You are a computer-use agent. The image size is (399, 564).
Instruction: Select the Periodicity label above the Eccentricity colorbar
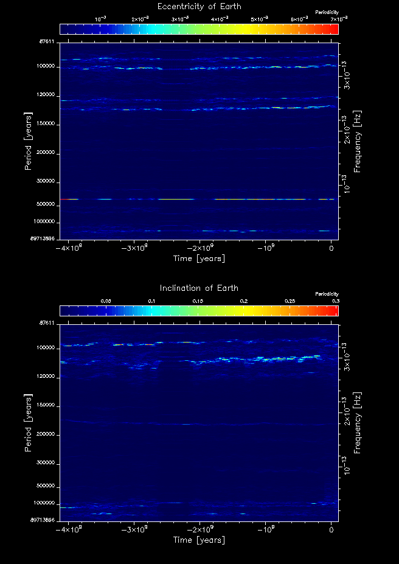326,13
